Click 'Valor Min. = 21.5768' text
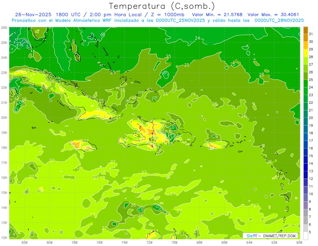Viewport: 318px width, 246px height. tap(217, 15)
